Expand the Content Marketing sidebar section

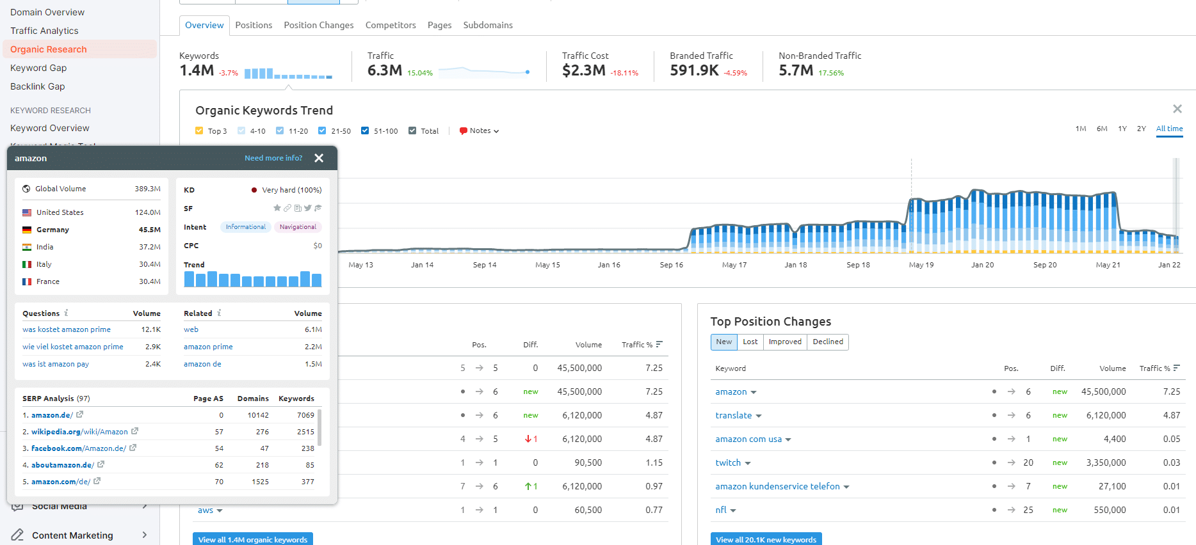click(x=145, y=535)
